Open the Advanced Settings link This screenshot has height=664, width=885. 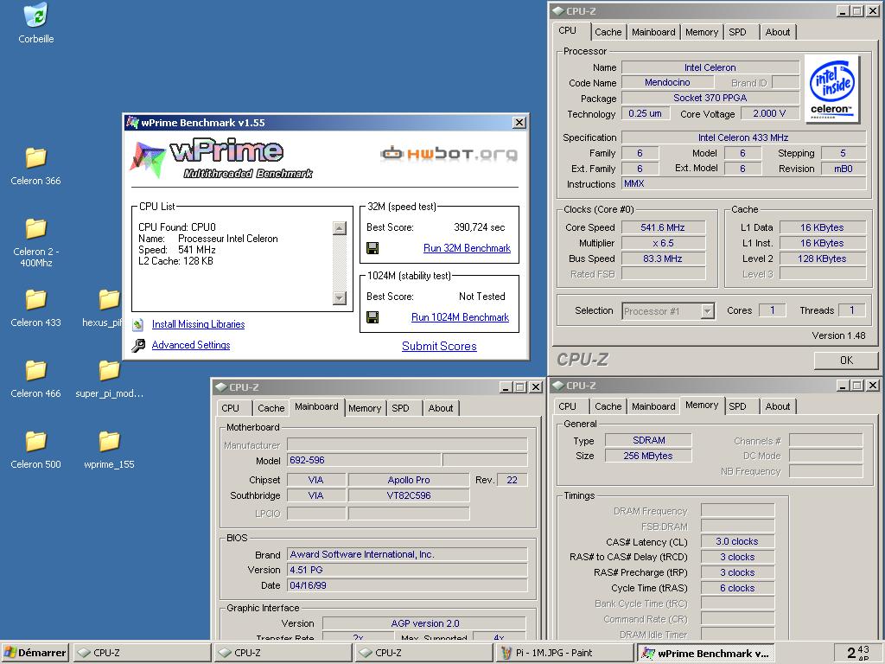coord(191,345)
